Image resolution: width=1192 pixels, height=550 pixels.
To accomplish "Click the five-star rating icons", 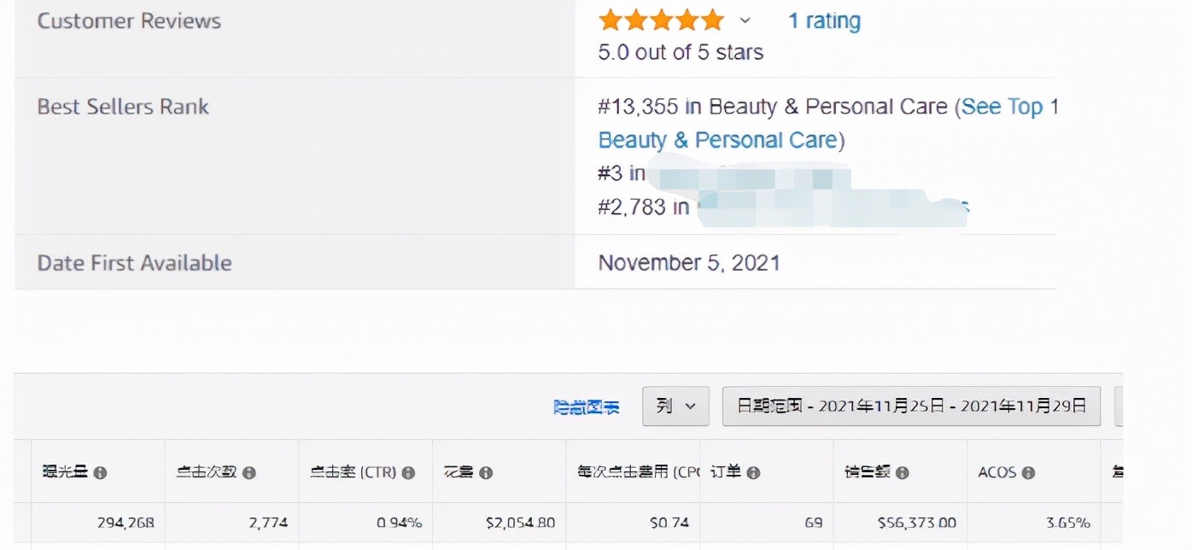I will pyautogui.click(x=661, y=20).
